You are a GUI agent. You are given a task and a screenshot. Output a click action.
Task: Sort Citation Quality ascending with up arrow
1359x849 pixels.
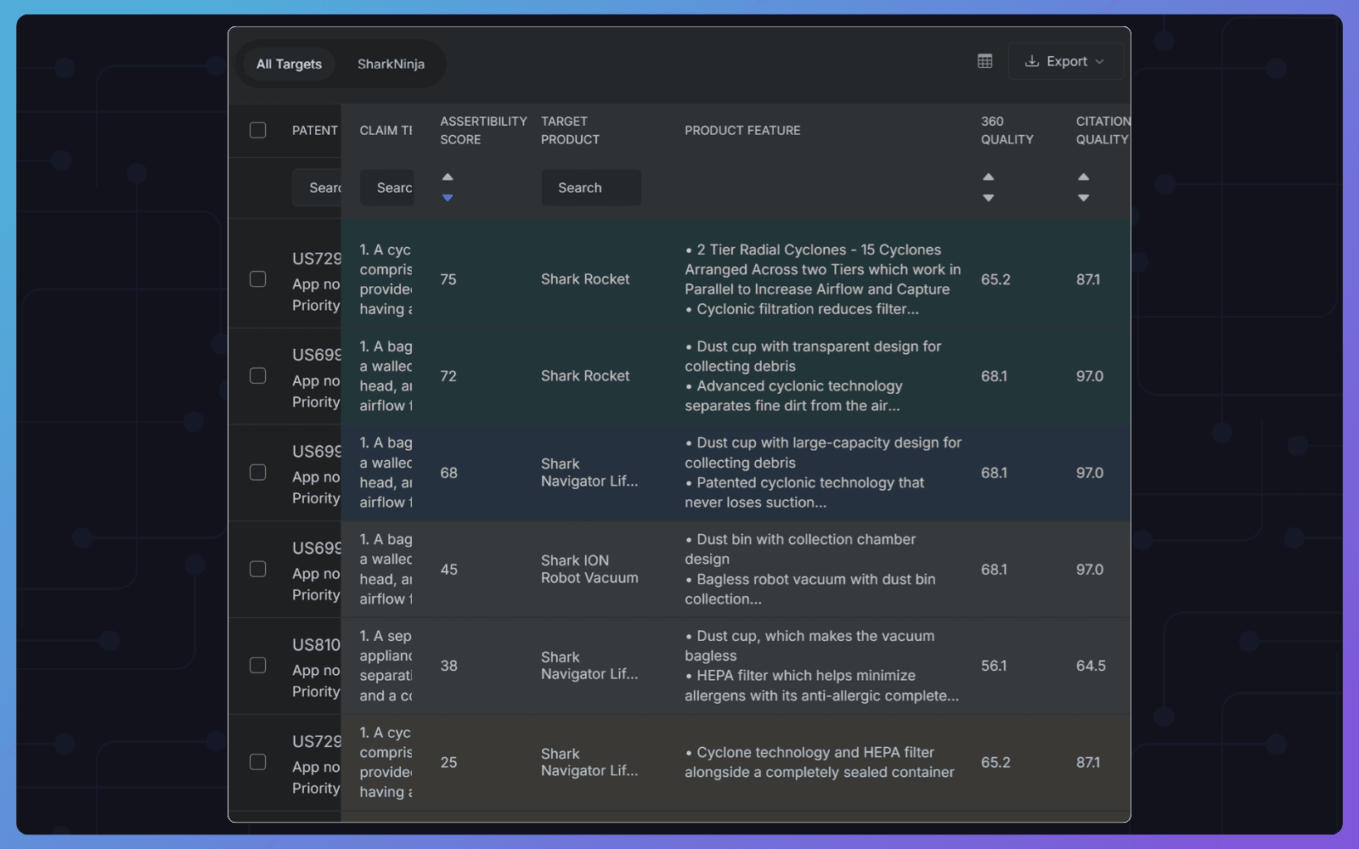(x=1083, y=177)
